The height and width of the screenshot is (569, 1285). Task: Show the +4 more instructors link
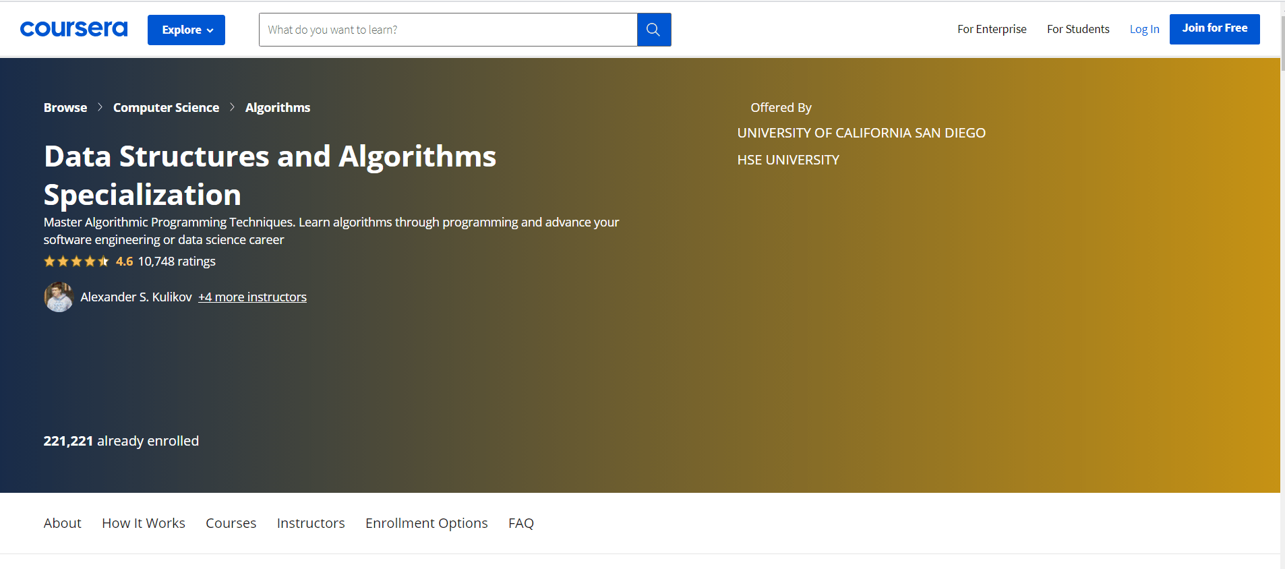[252, 297]
